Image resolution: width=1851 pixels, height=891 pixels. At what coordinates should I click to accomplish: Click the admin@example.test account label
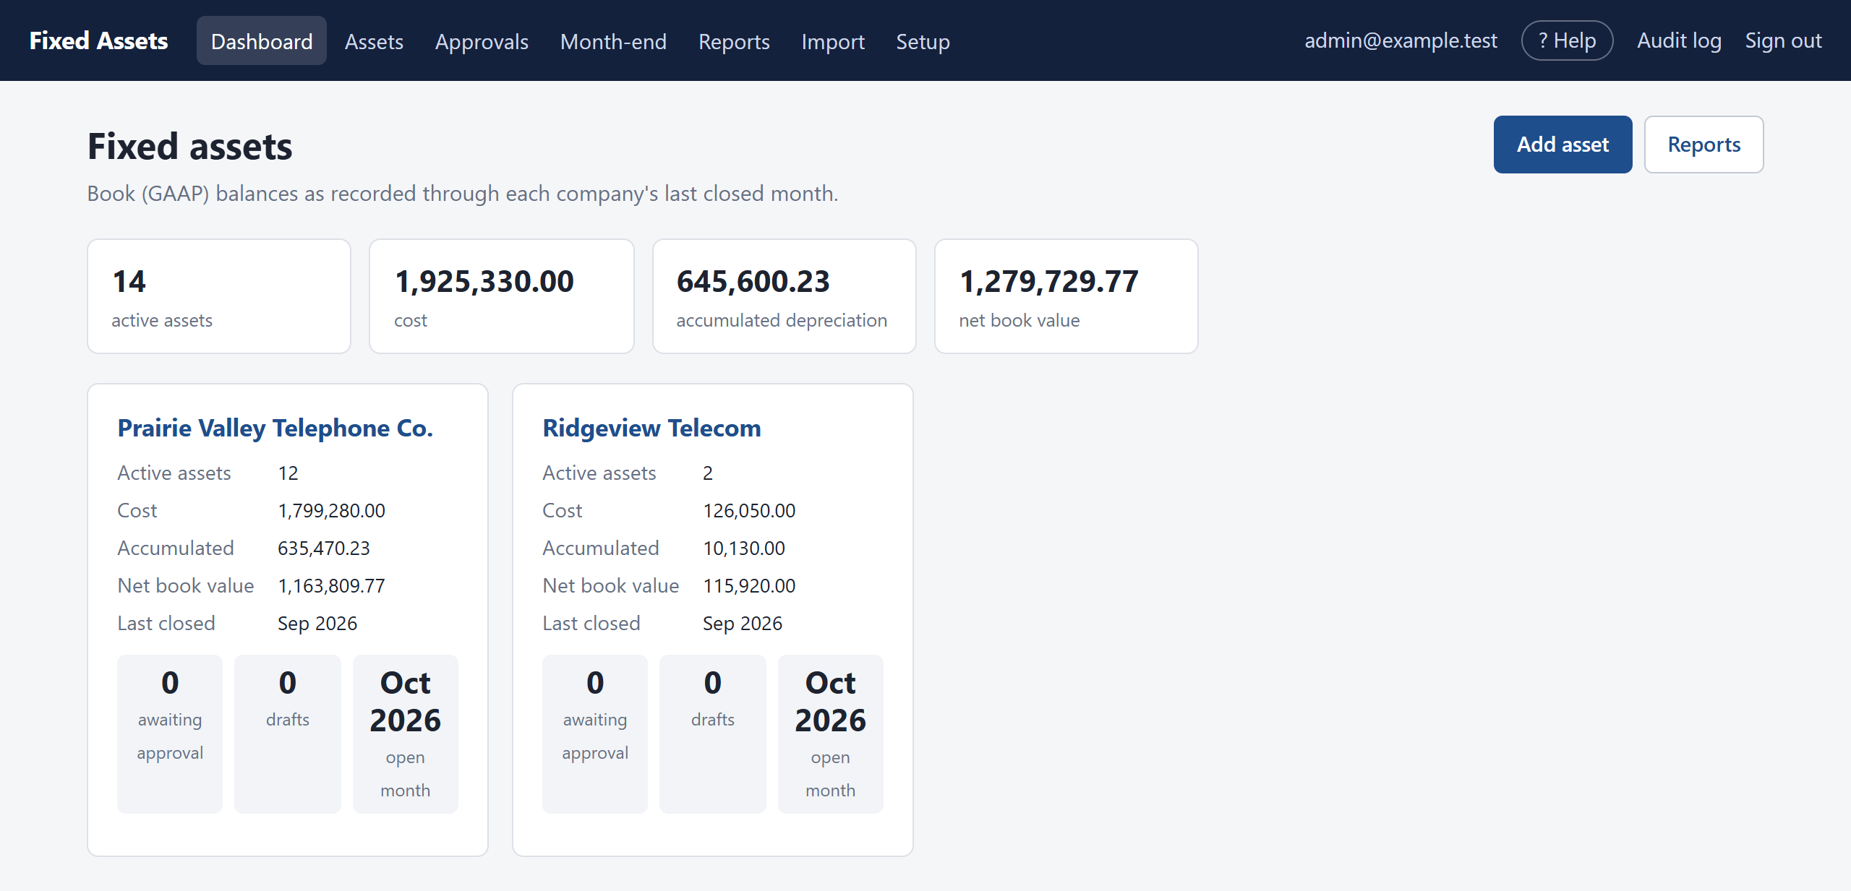[1401, 40]
